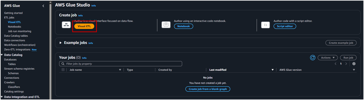This screenshot has width=364, height=100.
Task: Click Create example job button
Action: 341,43
